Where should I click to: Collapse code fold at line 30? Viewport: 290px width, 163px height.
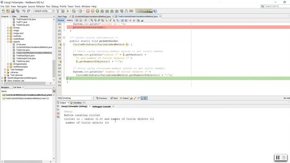[x=64, y=38]
